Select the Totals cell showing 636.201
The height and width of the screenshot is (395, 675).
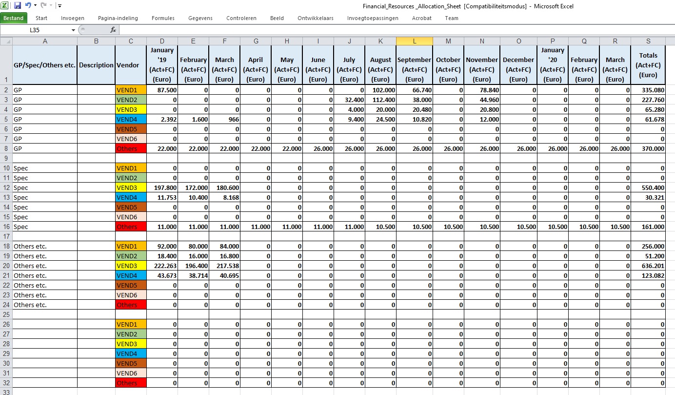click(648, 266)
